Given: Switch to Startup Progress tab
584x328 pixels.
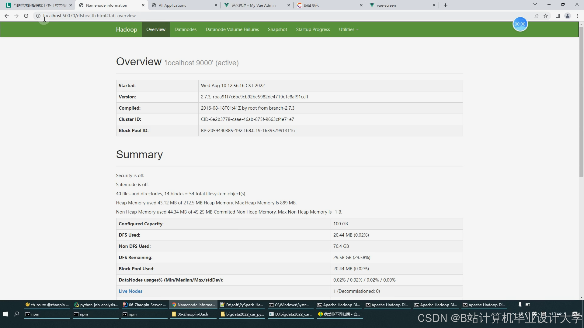Looking at the screenshot, I should coord(313,29).
